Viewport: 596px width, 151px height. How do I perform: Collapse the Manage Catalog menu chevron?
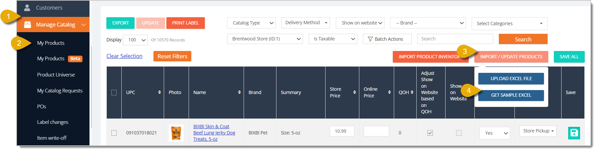tap(84, 25)
